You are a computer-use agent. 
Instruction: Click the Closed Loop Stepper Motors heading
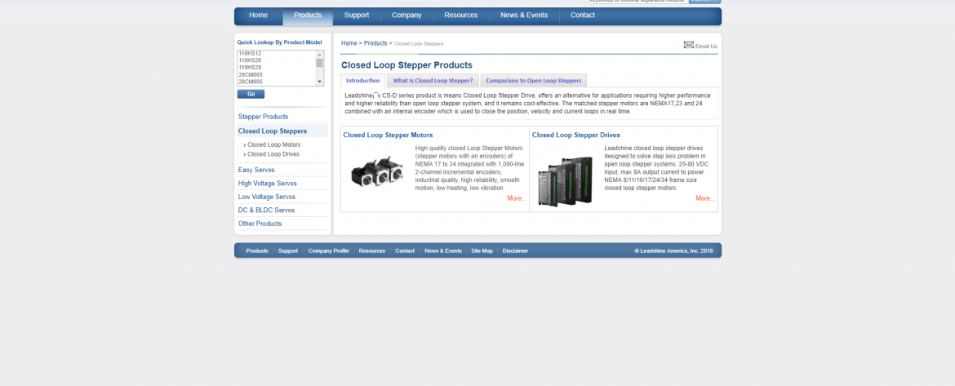[388, 135]
